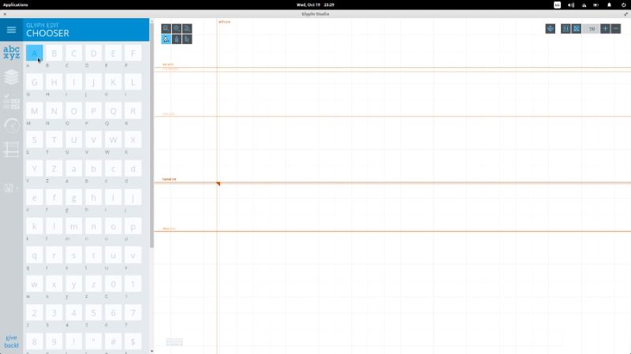The height and width of the screenshot is (354, 631).
Task: Select the New Rectangle shape tool
Action: point(166,28)
